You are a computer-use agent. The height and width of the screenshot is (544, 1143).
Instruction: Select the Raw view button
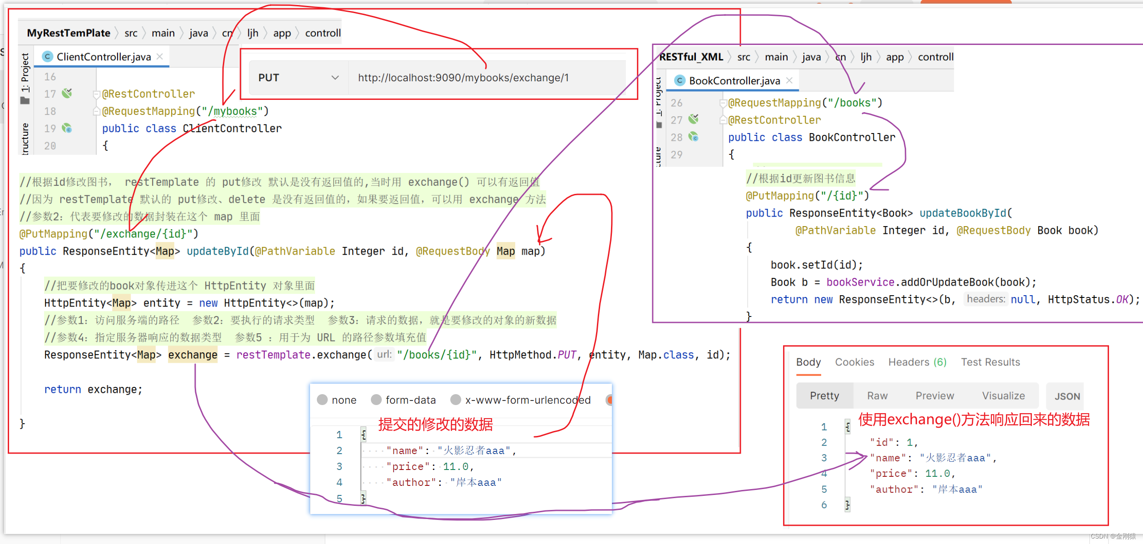(x=877, y=396)
